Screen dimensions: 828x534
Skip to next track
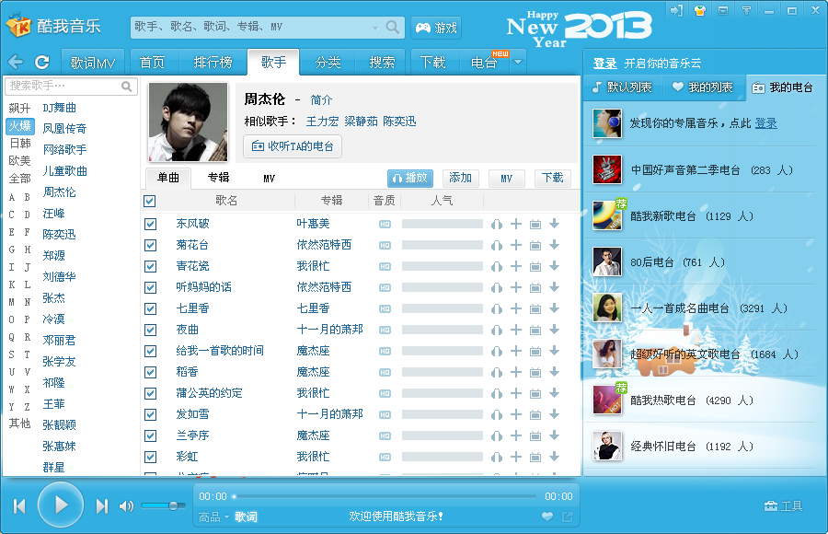tap(102, 506)
